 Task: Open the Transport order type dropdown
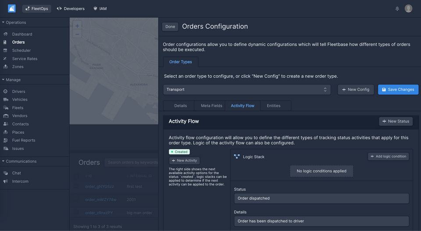(x=247, y=90)
